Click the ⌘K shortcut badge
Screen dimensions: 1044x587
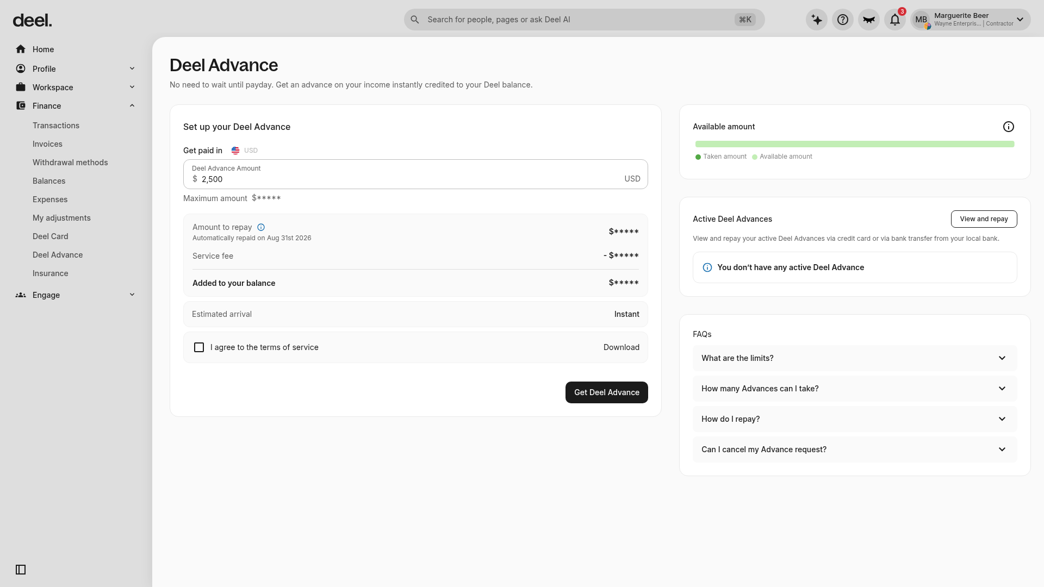tap(745, 20)
